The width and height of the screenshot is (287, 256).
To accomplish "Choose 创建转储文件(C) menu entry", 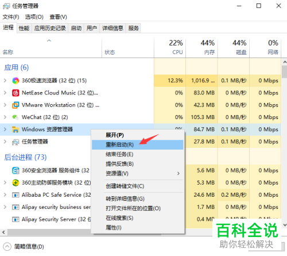I will (x=138, y=186).
